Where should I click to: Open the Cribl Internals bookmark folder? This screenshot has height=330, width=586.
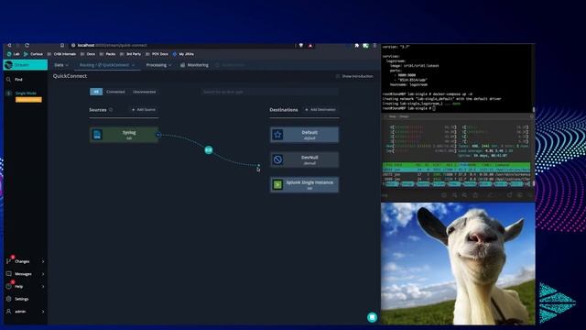click(x=61, y=54)
